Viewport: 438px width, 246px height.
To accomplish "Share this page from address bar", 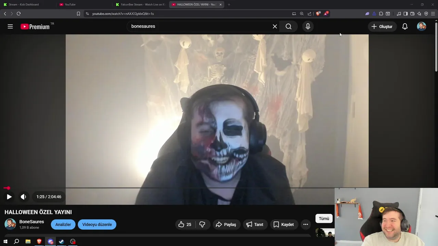I will point(310,14).
